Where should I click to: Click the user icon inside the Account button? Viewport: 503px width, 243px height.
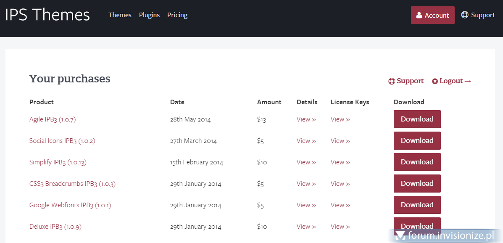point(419,15)
